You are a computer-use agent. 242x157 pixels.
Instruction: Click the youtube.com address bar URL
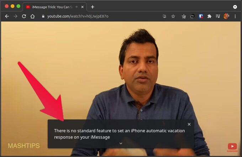pyautogui.click(x=78, y=16)
